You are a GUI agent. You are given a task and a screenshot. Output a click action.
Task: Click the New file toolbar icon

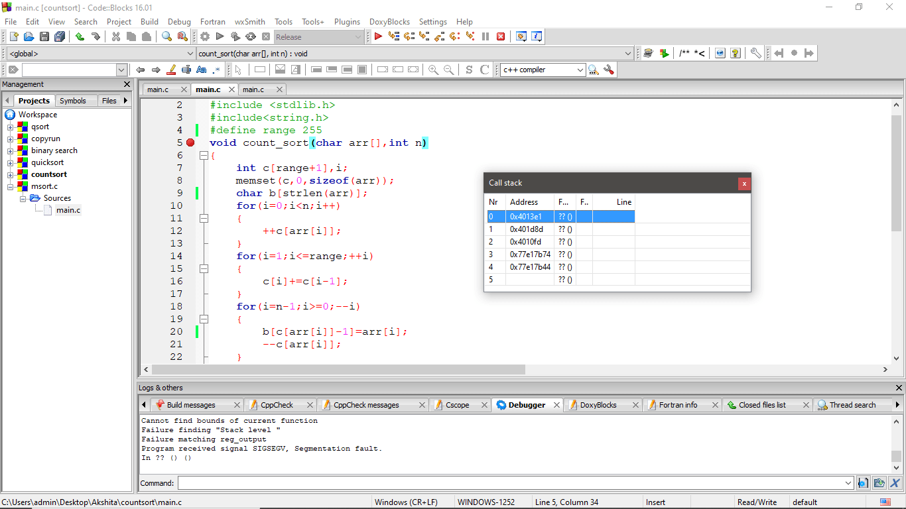(13, 37)
